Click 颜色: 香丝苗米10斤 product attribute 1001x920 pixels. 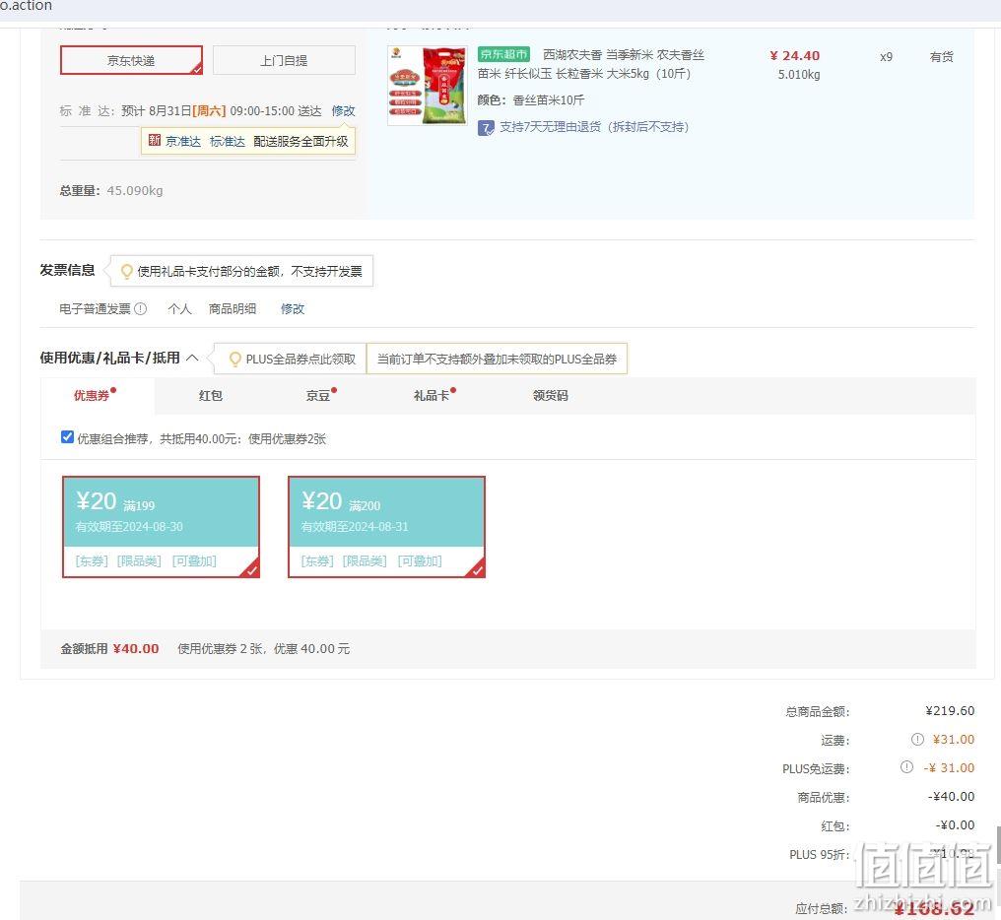pos(531,100)
